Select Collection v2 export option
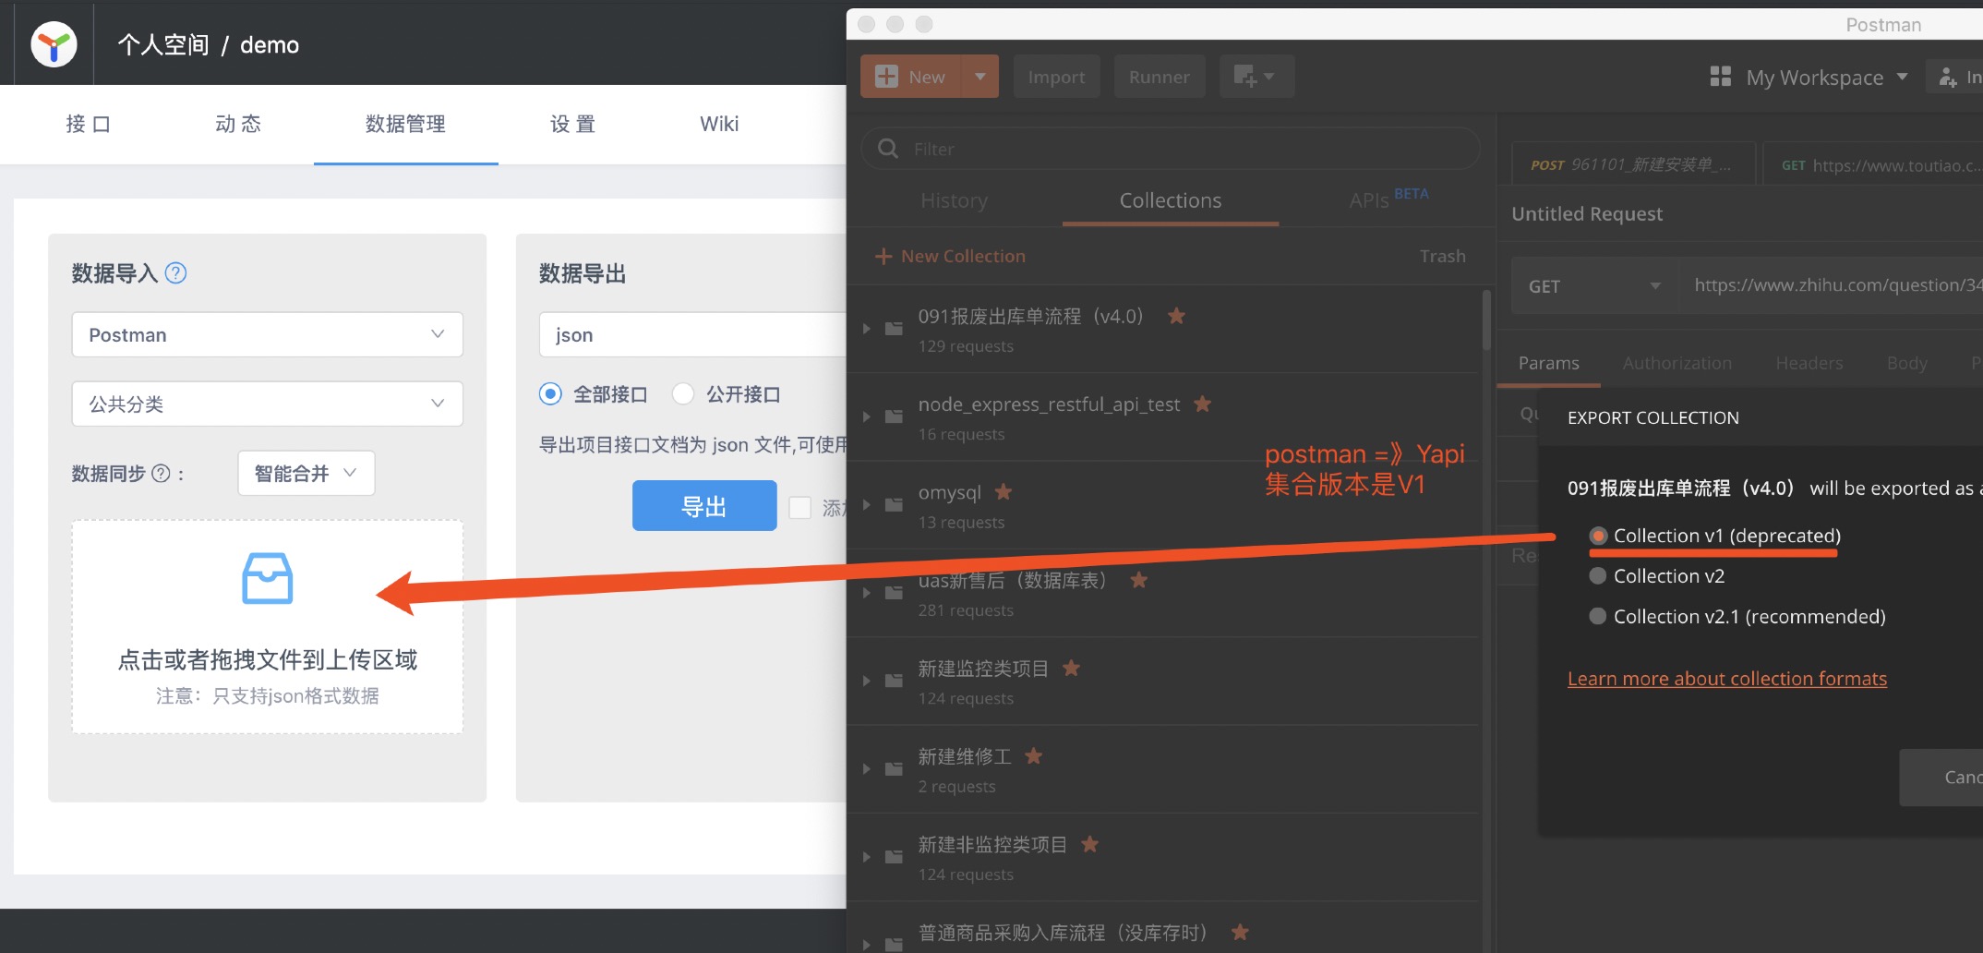The height and width of the screenshot is (953, 1983). [x=1598, y=576]
